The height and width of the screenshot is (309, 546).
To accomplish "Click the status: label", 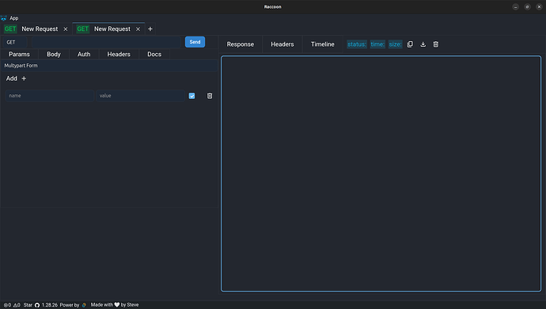I will (x=357, y=44).
